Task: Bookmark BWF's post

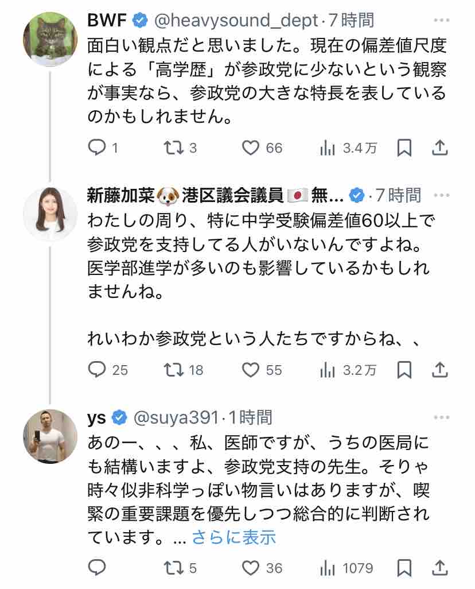Action: 404,148
